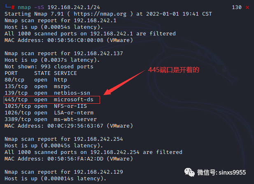Click the 135/tcp open msrpc line
Screen dimensions: 254x184
point(37,86)
